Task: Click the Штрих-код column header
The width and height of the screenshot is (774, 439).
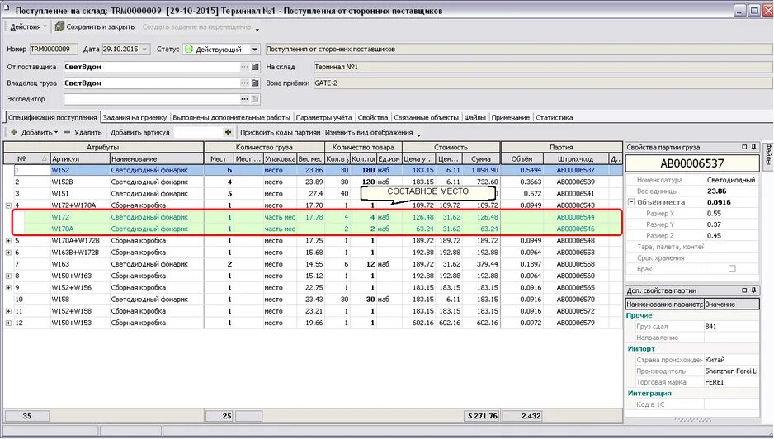Action: pyautogui.click(x=576, y=158)
